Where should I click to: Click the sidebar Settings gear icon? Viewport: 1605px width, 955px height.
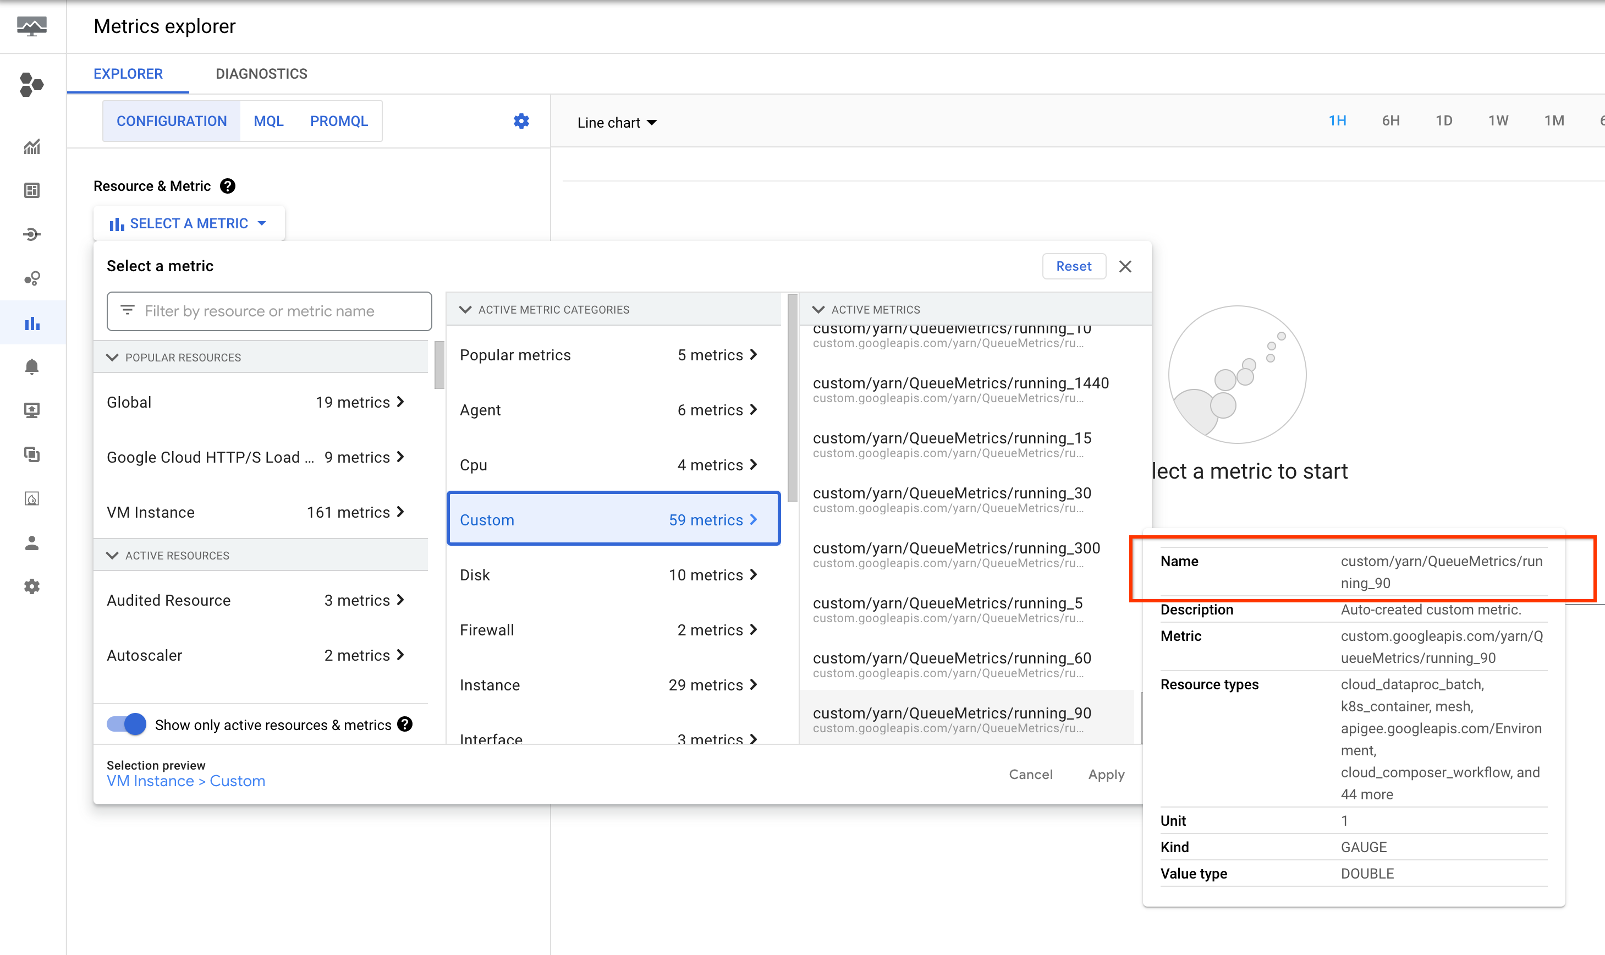[x=31, y=586]
